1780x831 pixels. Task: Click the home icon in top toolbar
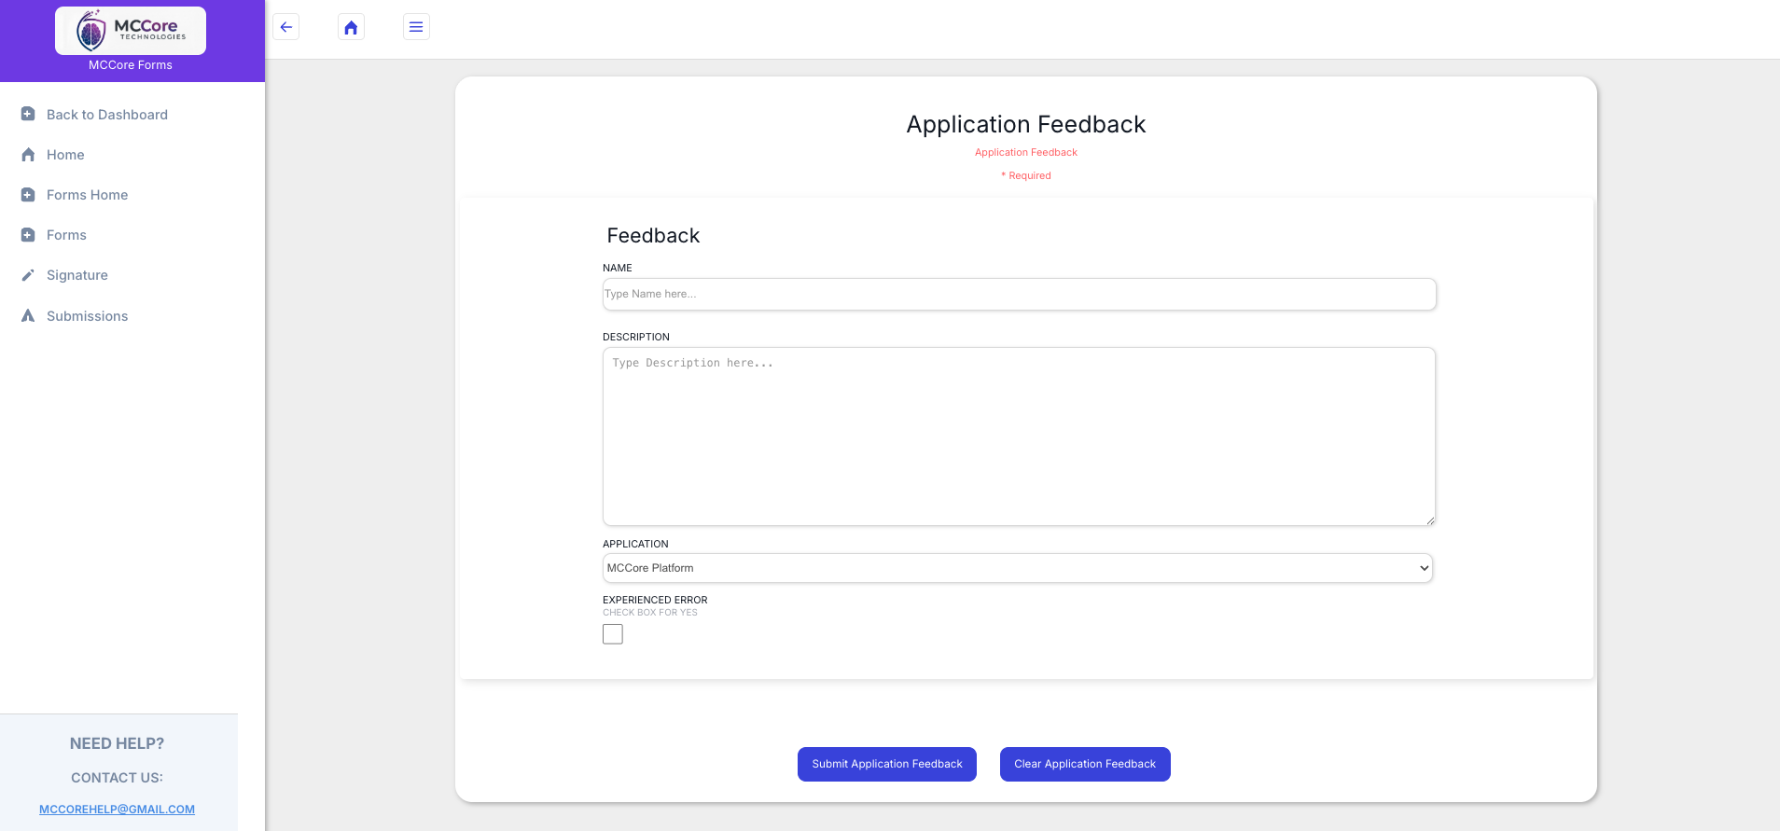(x=351, y=27)
